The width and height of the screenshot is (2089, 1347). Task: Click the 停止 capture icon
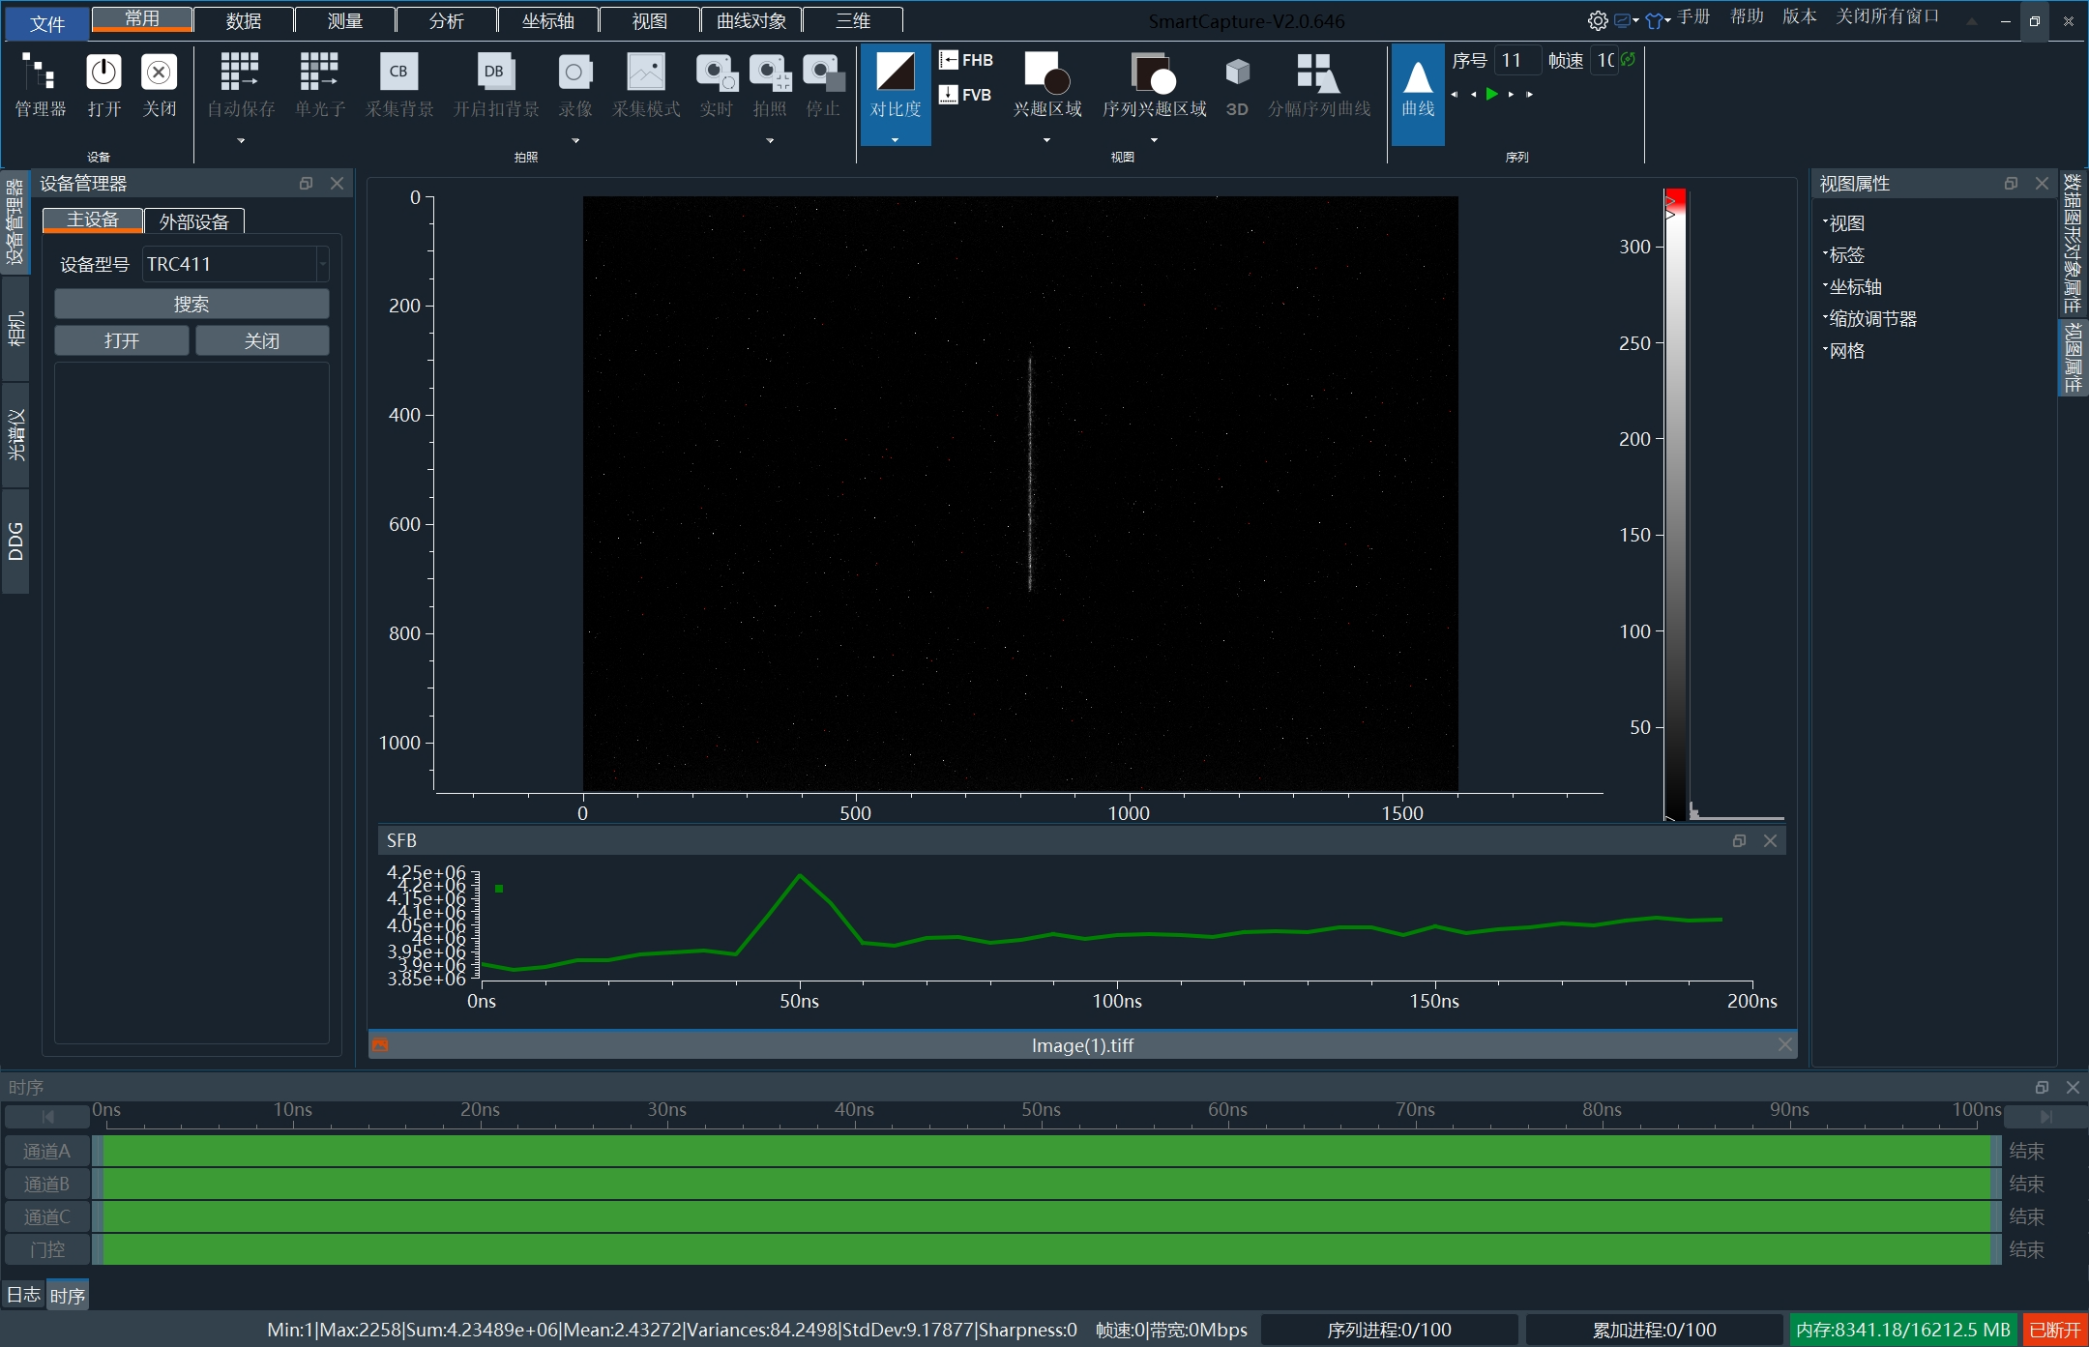pos(823,72)
